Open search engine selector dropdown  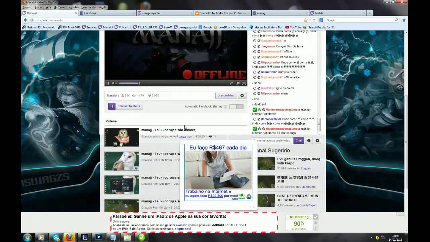point(323,20)
